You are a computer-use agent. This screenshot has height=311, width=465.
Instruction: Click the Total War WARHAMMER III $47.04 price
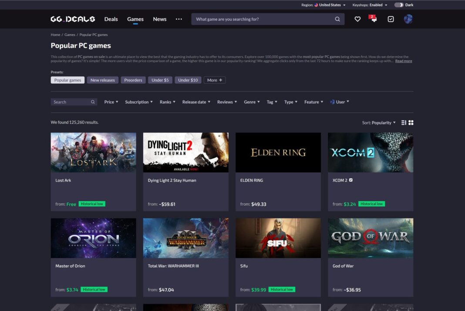tap(166, 290)
